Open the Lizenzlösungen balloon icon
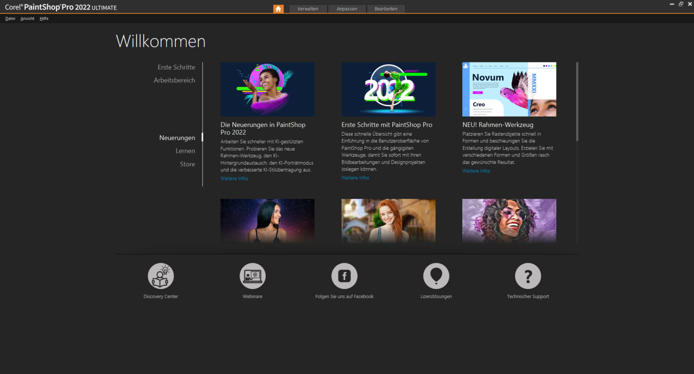694x374 pixels. (x=436, y=276)
